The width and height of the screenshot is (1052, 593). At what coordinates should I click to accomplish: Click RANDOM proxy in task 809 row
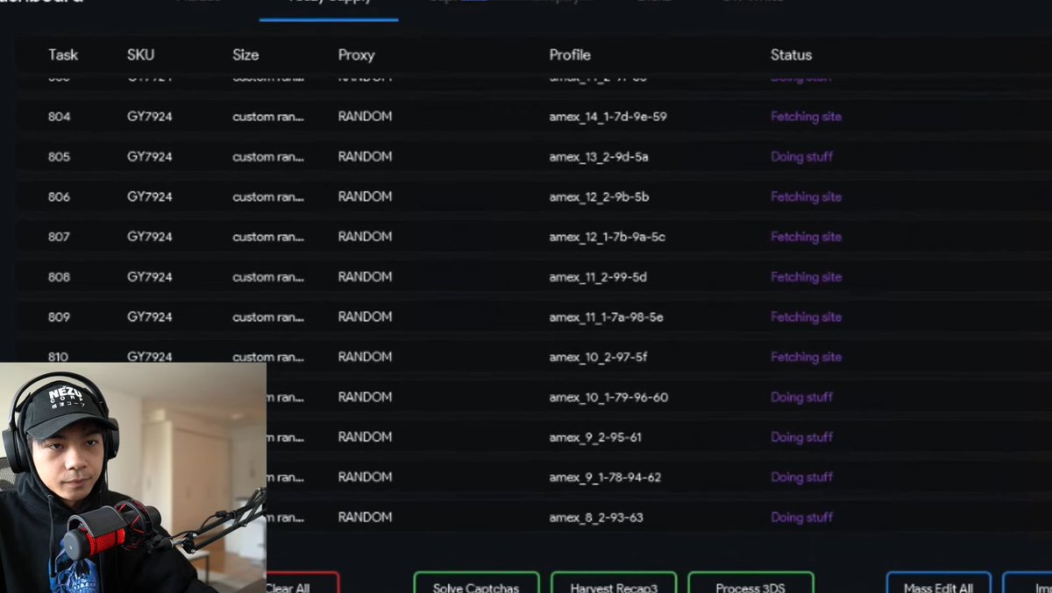[365, 317]
